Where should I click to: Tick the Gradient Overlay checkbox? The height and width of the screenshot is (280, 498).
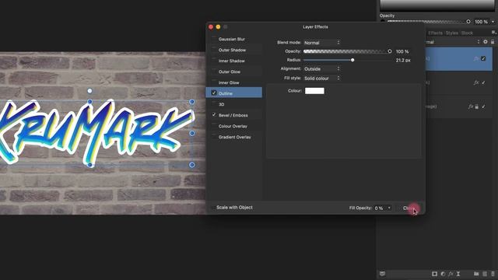214,137
